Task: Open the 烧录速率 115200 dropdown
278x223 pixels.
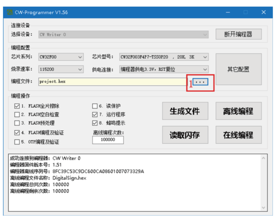Action: 61,69
